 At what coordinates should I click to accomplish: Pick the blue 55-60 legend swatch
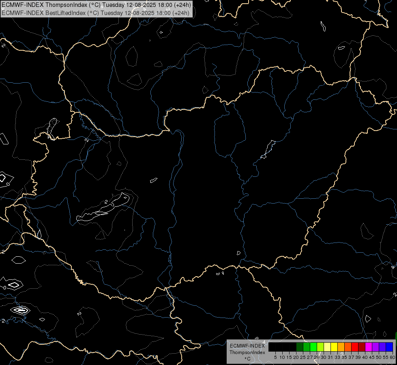(389, 347)
